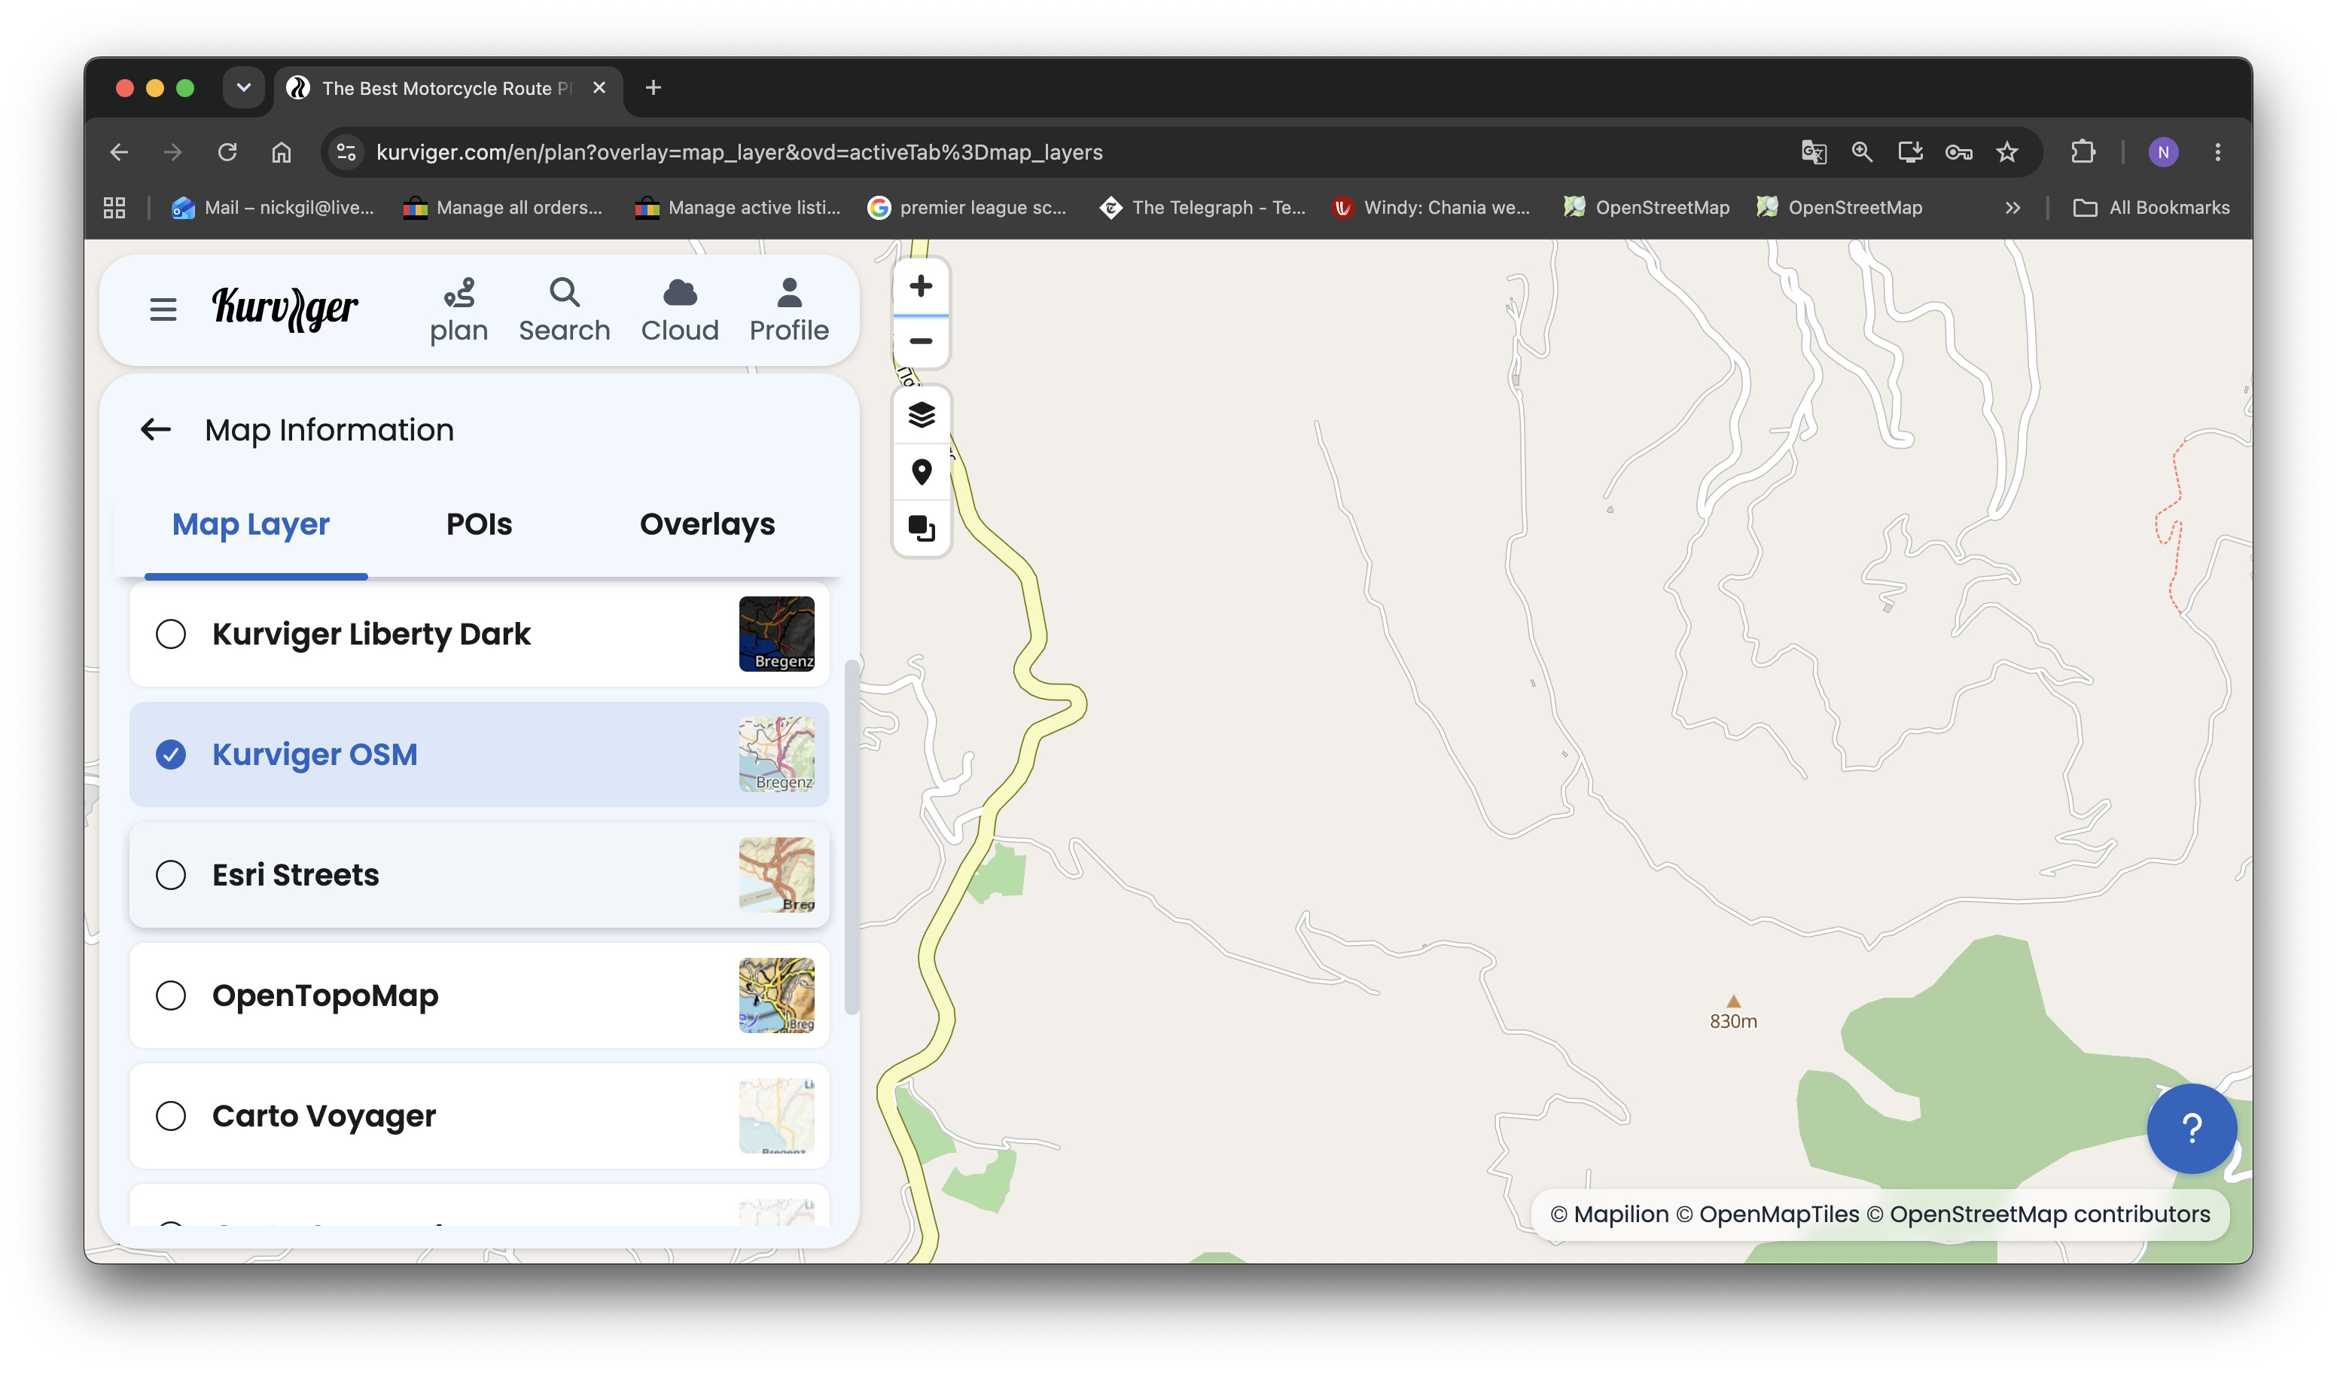Show more bookmarks with the double chevron
2337x1375 pixels.
(2012, 208)
